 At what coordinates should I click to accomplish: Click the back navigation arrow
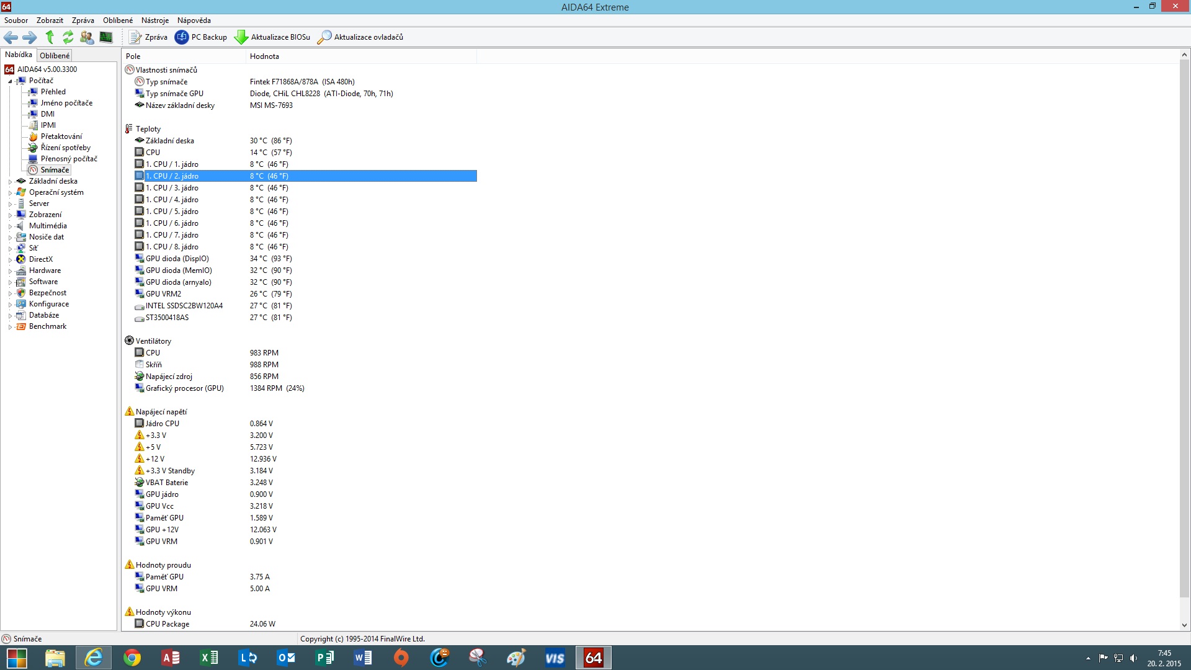tap(11, 37)
